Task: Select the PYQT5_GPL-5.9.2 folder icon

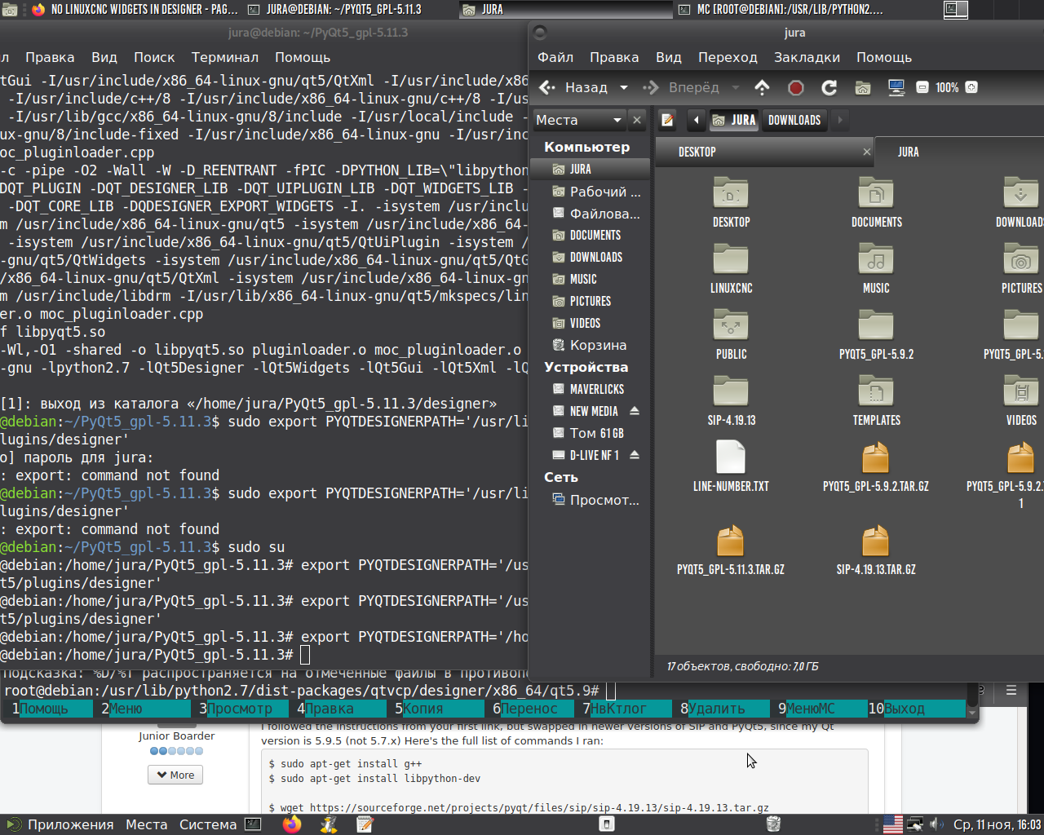Action: 876,326
